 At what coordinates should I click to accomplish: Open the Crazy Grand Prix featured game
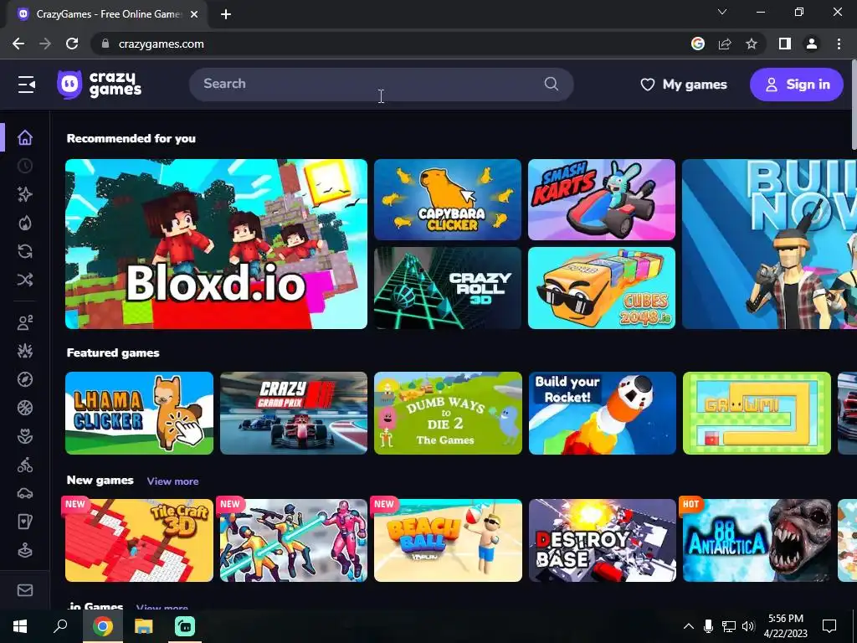click(294, 413)
